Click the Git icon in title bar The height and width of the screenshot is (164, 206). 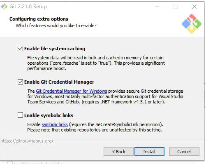(4, 7)
